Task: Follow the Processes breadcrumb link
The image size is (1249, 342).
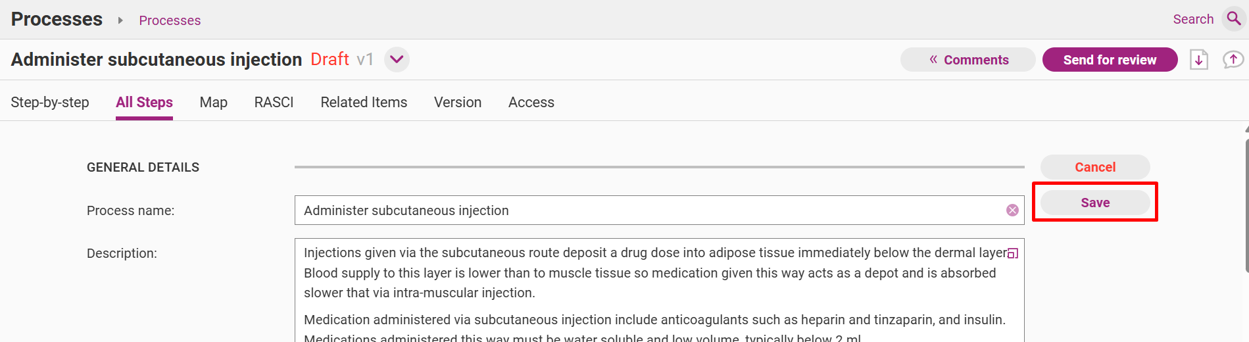Action: click(x=170, y=20)
